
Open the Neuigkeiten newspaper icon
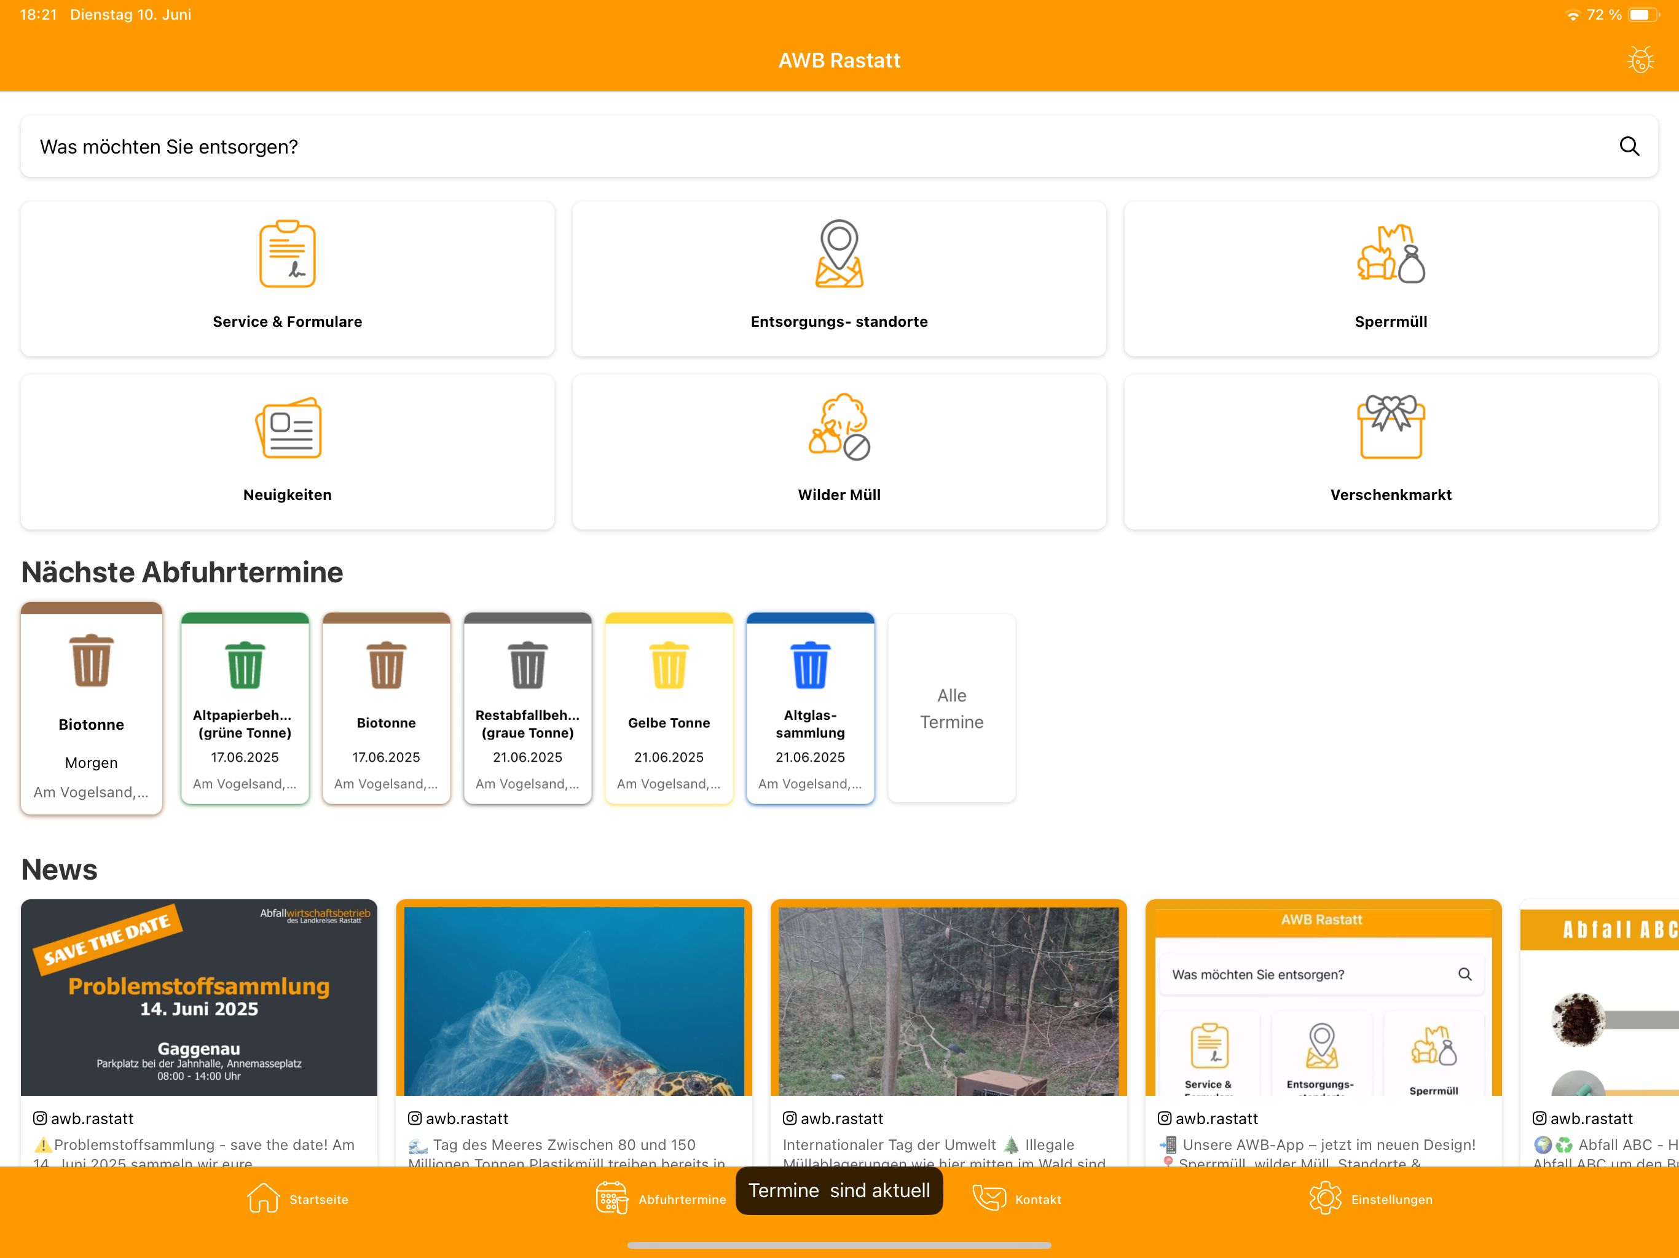tap(288, 427)
